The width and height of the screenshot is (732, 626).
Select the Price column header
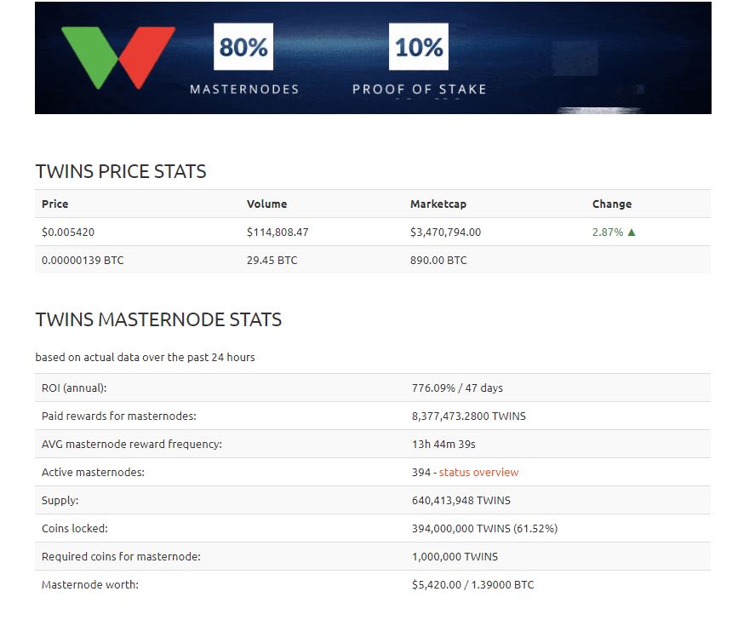tap(55, 204)
